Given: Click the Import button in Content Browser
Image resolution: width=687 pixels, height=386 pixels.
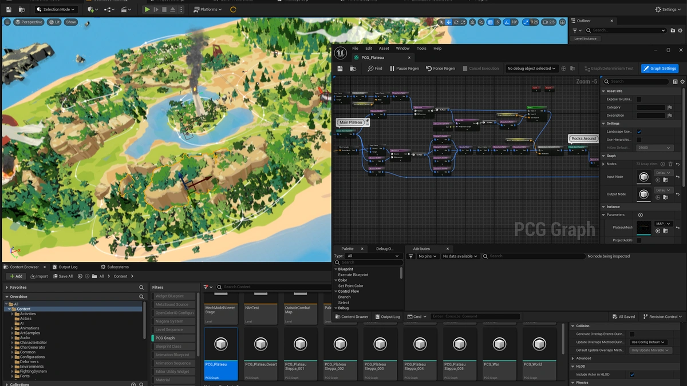Looking at the screenshot, I should [x=39, y=276].
